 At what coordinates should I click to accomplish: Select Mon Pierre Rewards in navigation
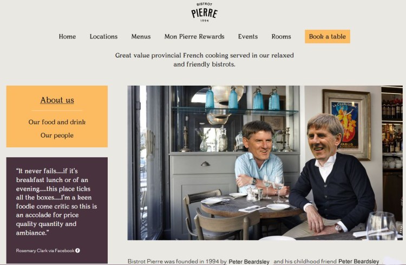click(194, 36)
